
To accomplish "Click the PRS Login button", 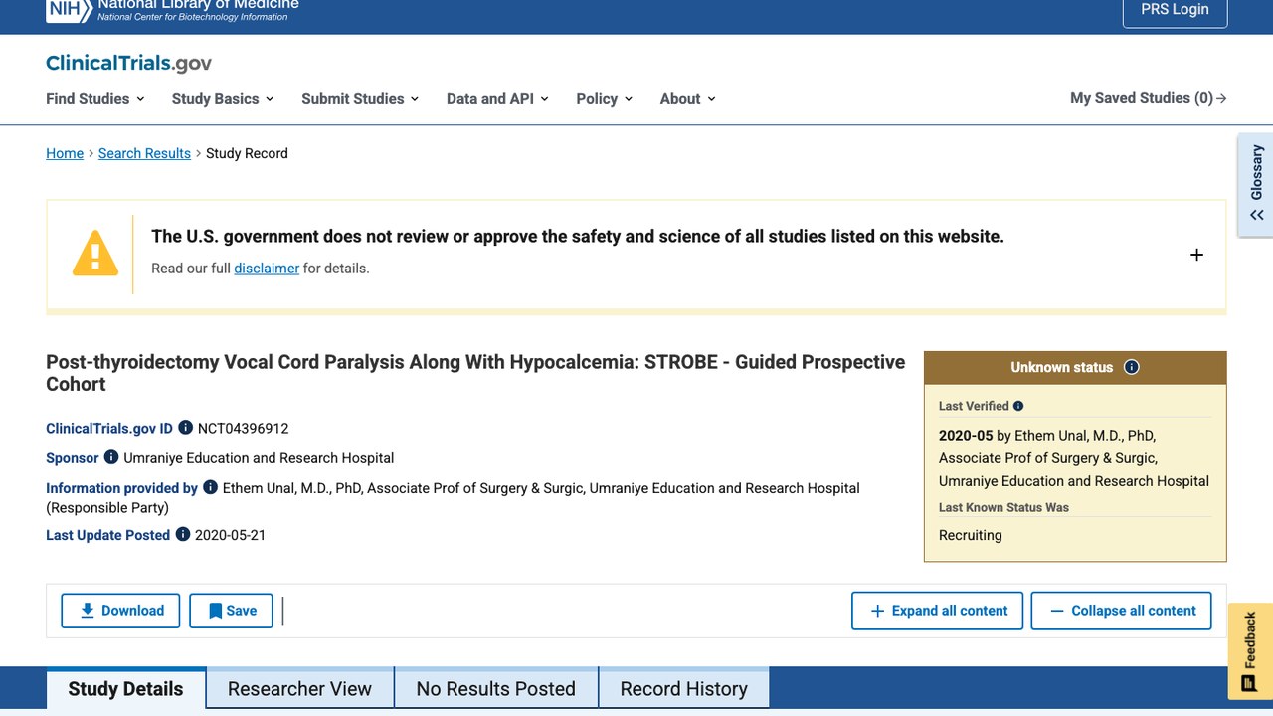I will (1176, 10).
